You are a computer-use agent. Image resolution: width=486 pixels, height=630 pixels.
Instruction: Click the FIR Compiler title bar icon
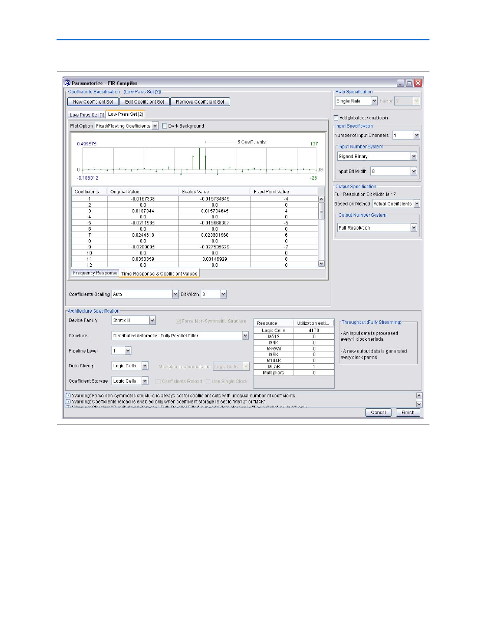click(x=67, y=83)
